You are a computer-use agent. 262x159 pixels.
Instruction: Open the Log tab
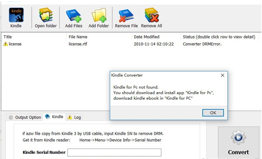[74, 117]
